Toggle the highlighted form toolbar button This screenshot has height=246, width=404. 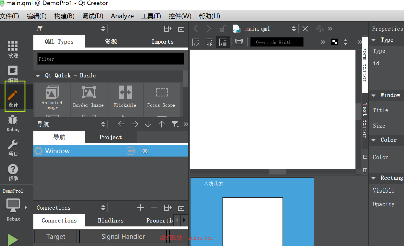click(x=223, y=42)
